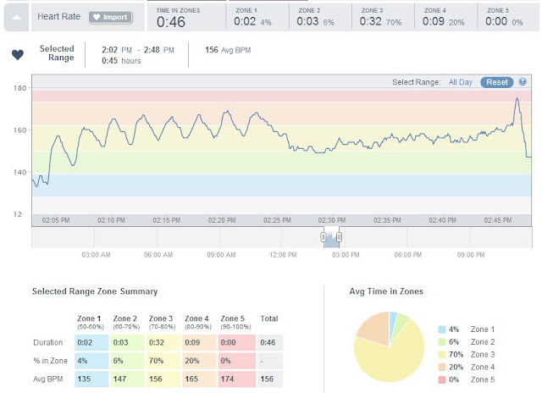Click the 03:00 AM label on the day timeline
The width and height of the screenshot is (542, 393).
pyautogui.click(x=96, y=255)
